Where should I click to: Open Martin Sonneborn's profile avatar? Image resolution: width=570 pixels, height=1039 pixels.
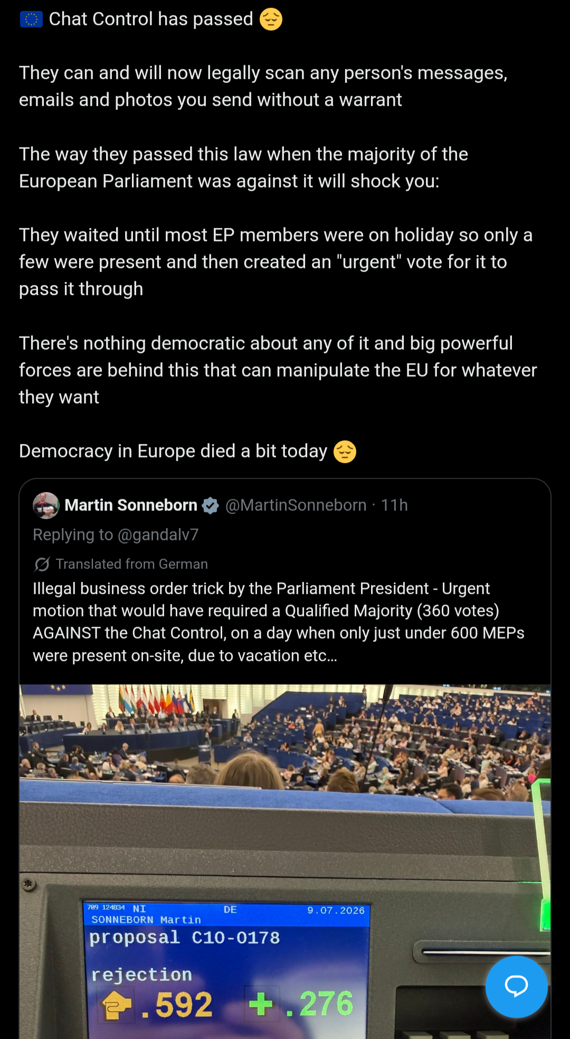pos(46,506)
